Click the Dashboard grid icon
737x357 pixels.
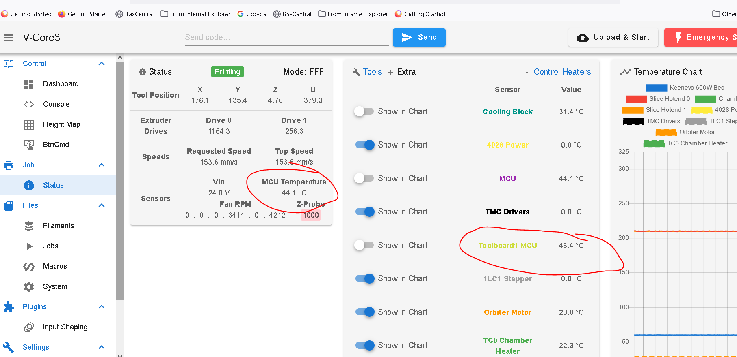click(x=29, y=84)
